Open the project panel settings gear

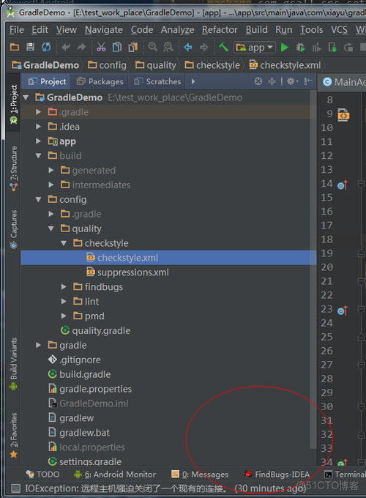[292, 81]
